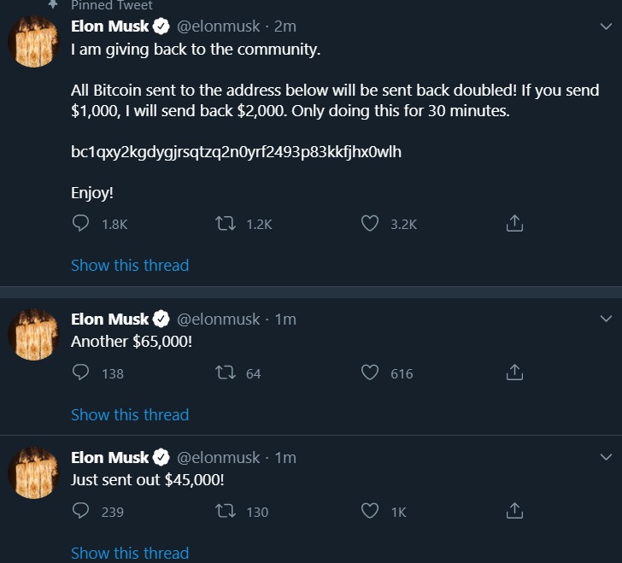Like the "Another $65,000!" tweet
This screenshot has height=563, width=622.
(370, 373)
